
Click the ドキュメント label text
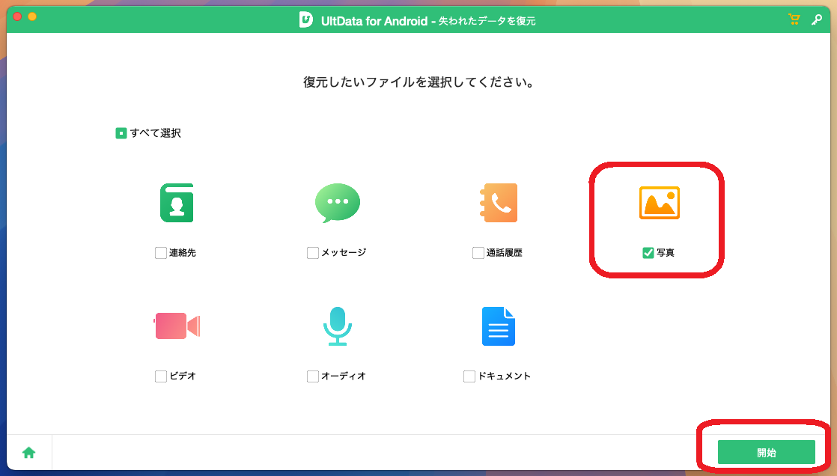tap(505, 376)
